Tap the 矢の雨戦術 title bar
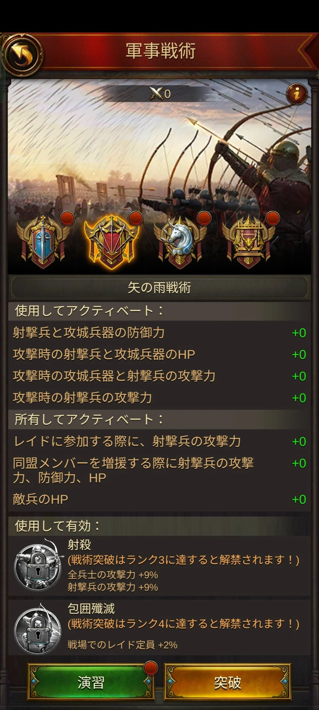The width and height of the screenshot is (319, 710). pyautogui.click(x=159, y=288)
